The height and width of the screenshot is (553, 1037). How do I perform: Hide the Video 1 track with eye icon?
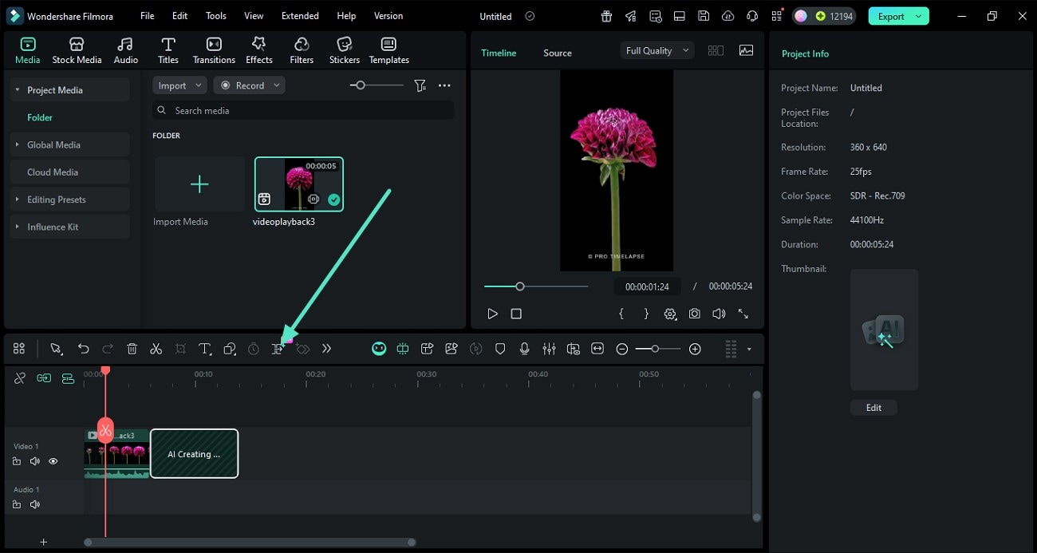point(53,461)
